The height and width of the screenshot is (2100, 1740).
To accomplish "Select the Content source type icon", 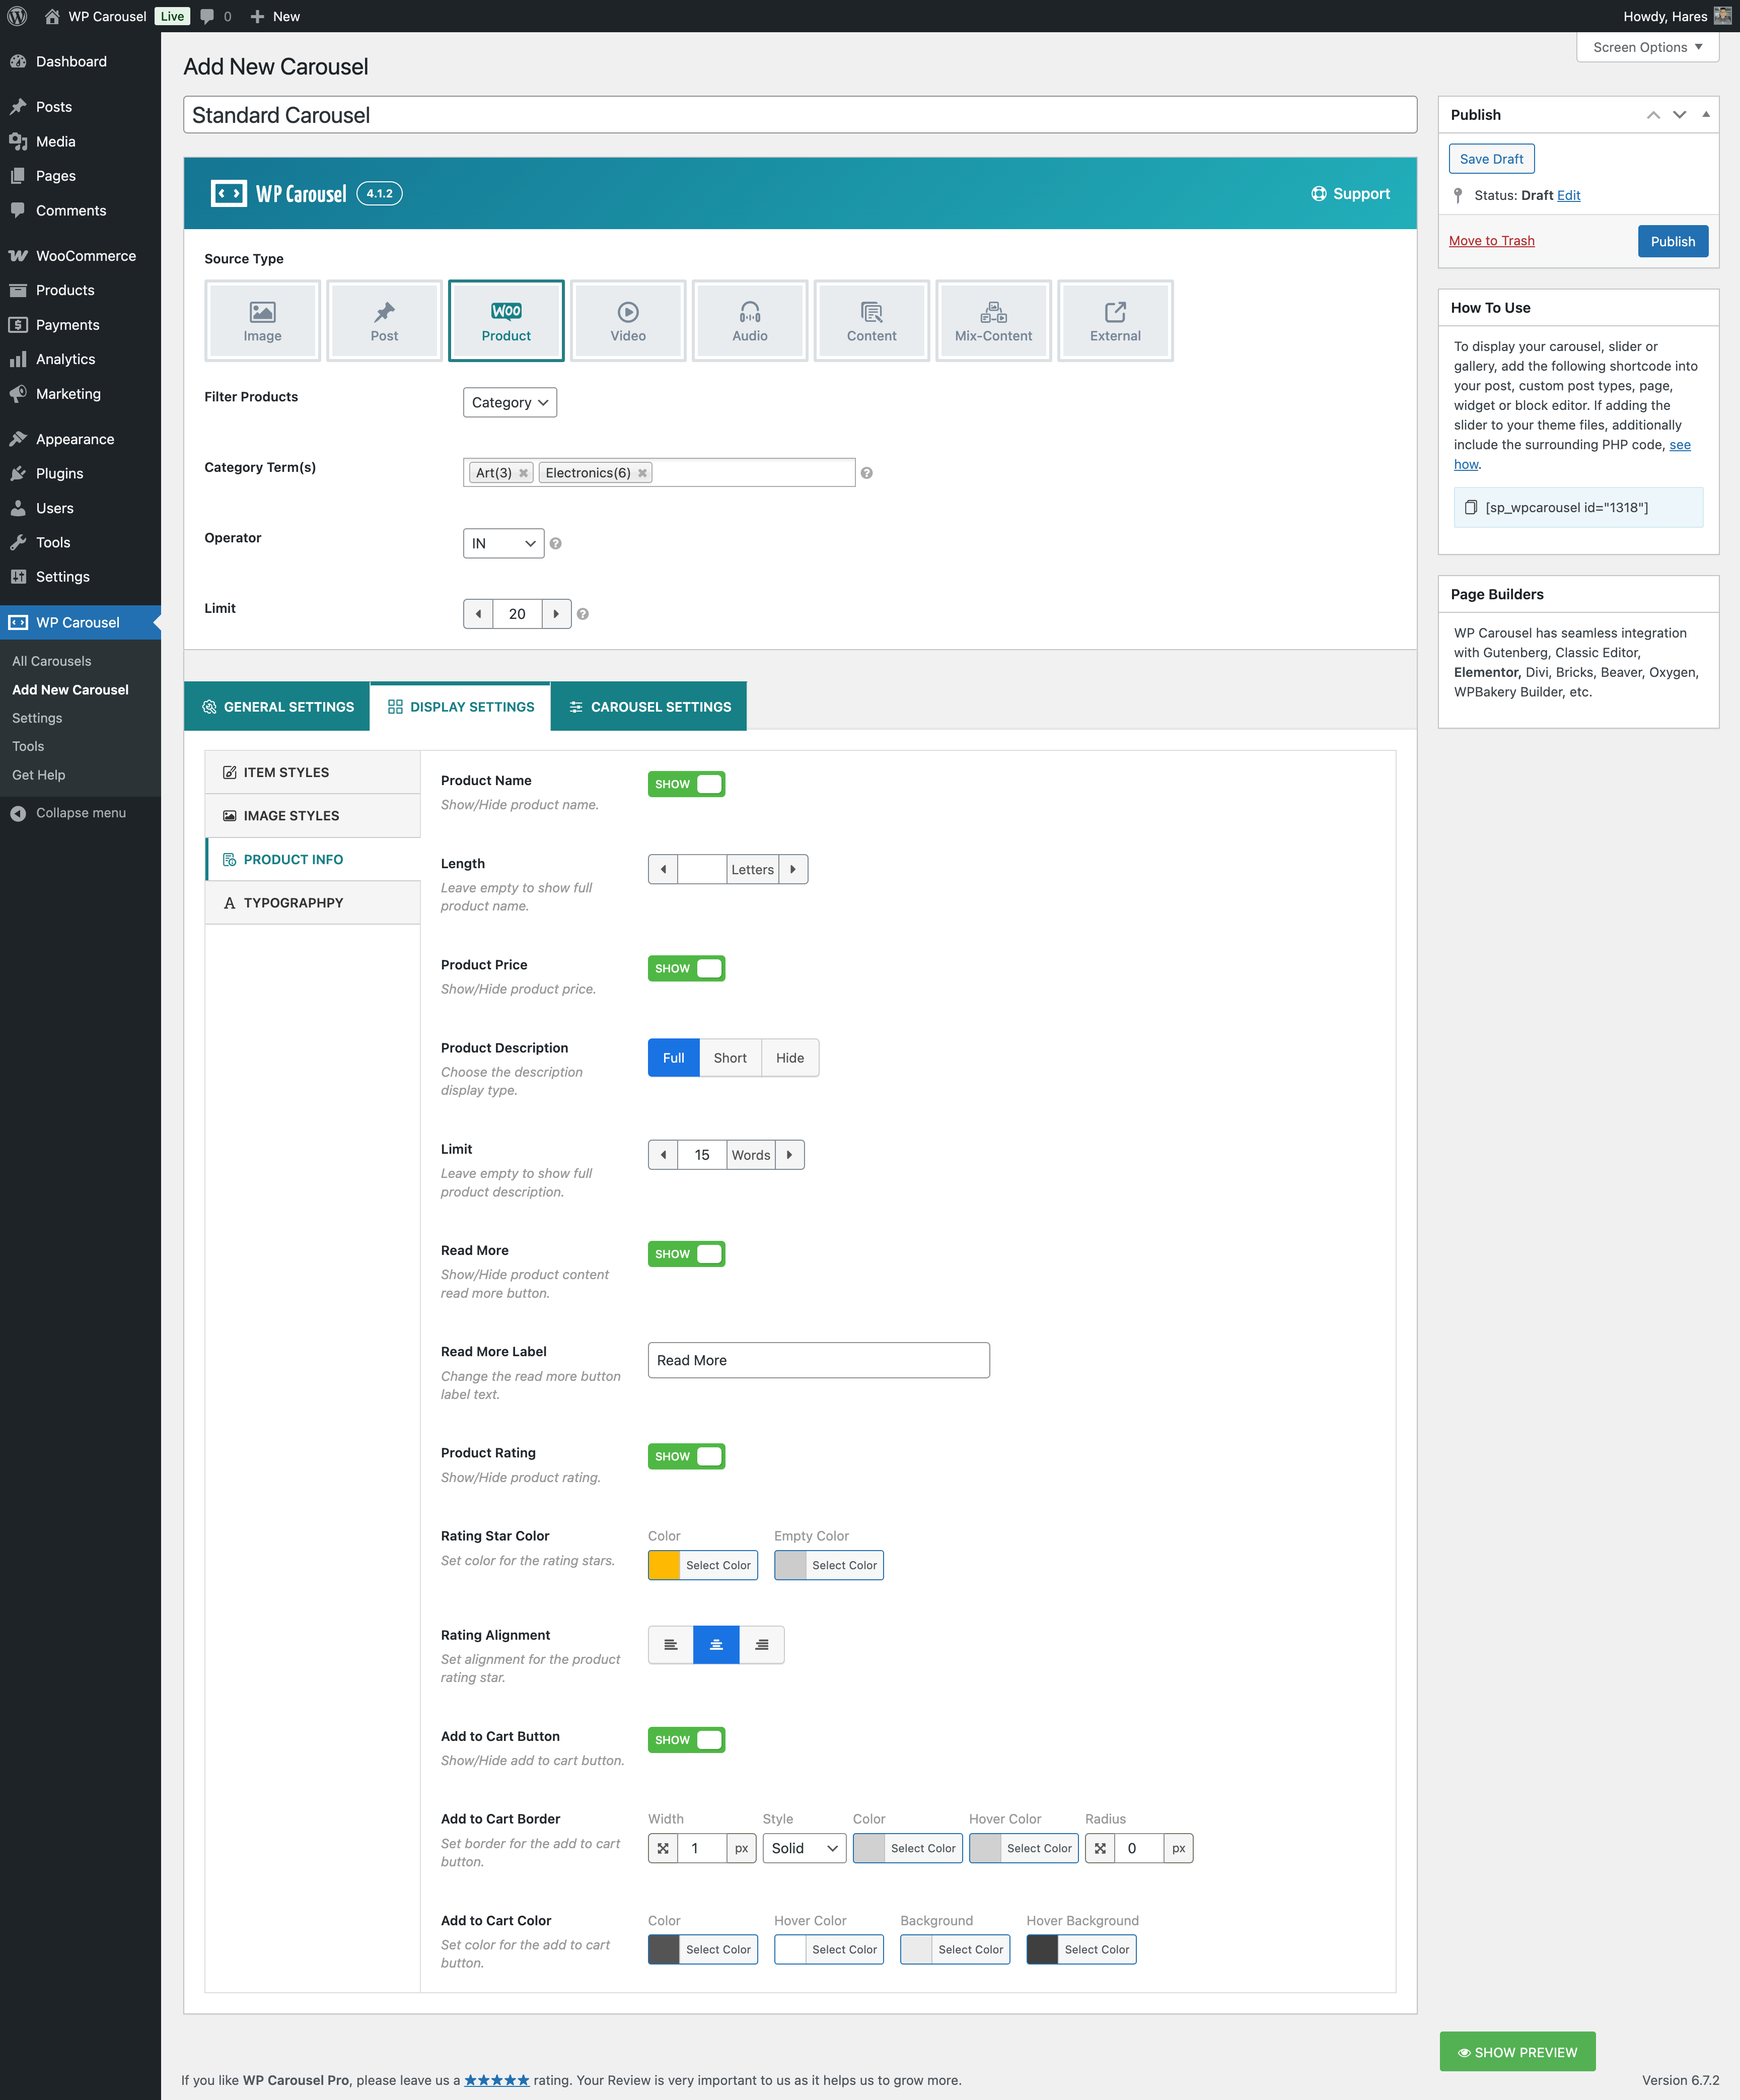I will click(x=872, y=320).
